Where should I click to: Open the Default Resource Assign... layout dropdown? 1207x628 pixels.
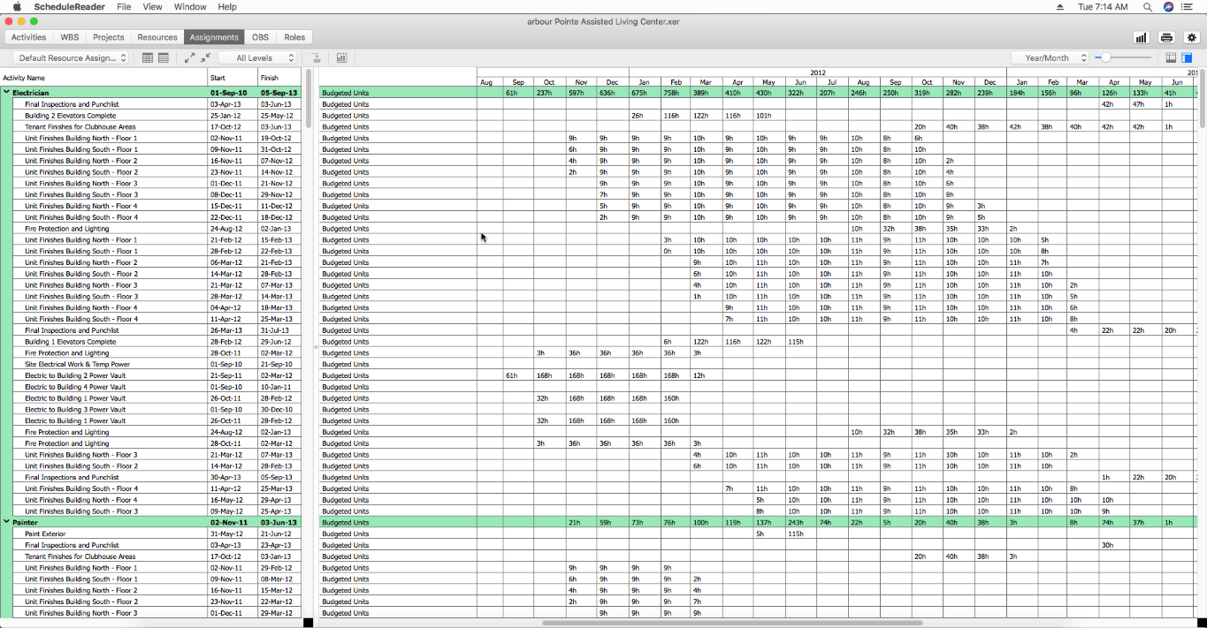tap(70, 57)
